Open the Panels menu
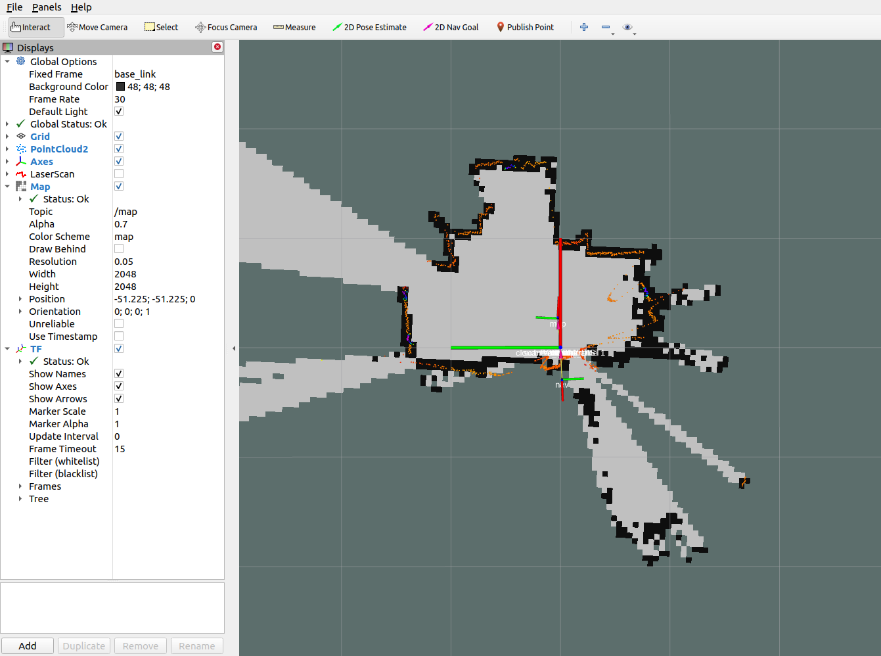The height and width of the screenshot is (656, 881). click(47, 7)
